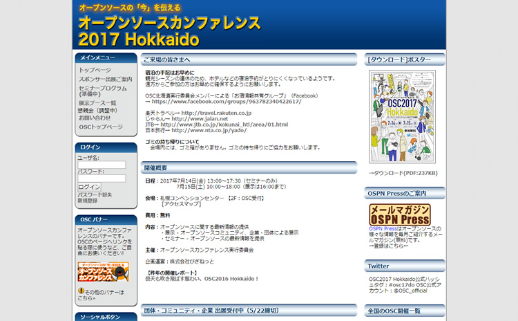This screenshot has height=321, width=518.
Task: Open 新規登録 link
Action: point(88,201)
